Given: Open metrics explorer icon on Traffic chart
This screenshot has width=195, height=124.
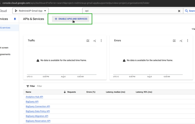Looking at the screenshot, I should [94, 41].
